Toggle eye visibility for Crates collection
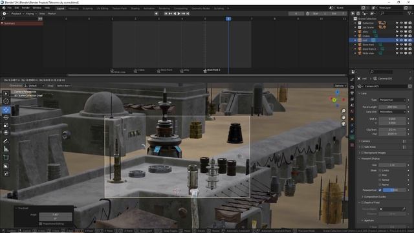Screen dimensions: 414x233 point(401,36)
